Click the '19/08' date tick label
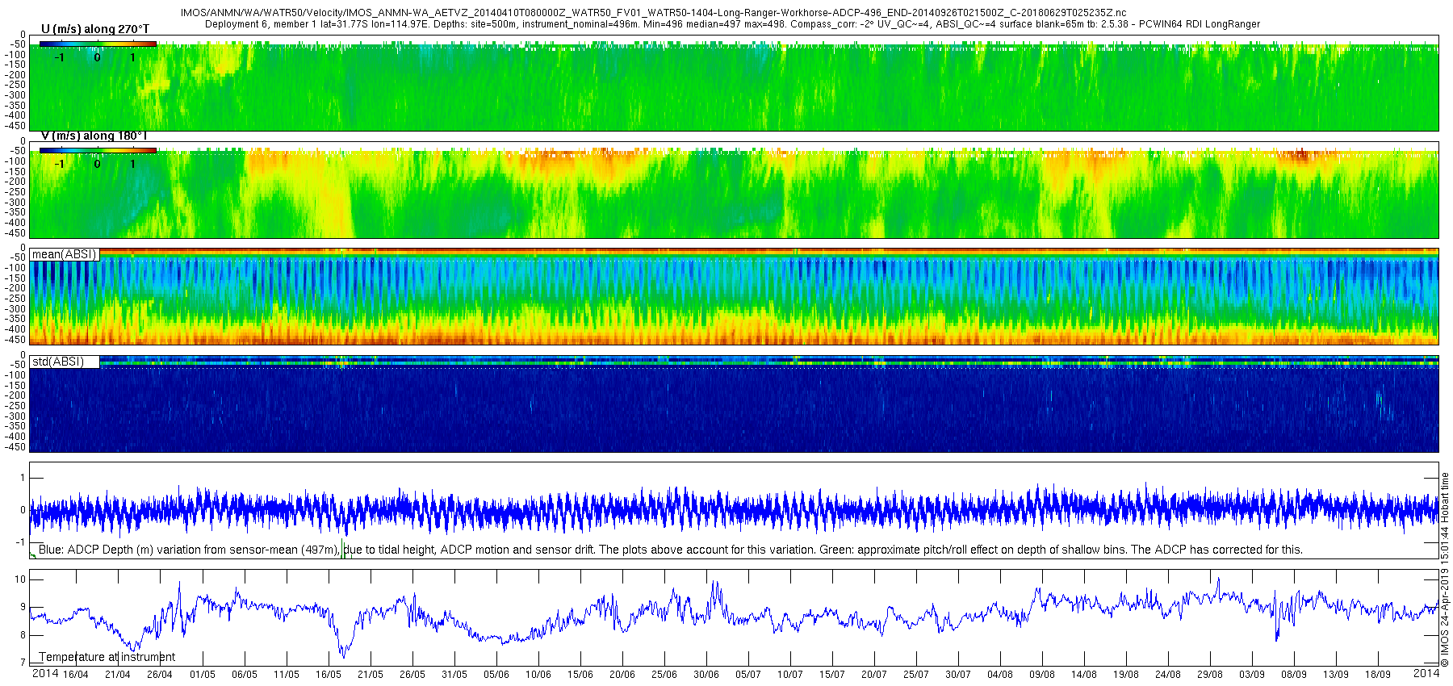 (1125, 675)
